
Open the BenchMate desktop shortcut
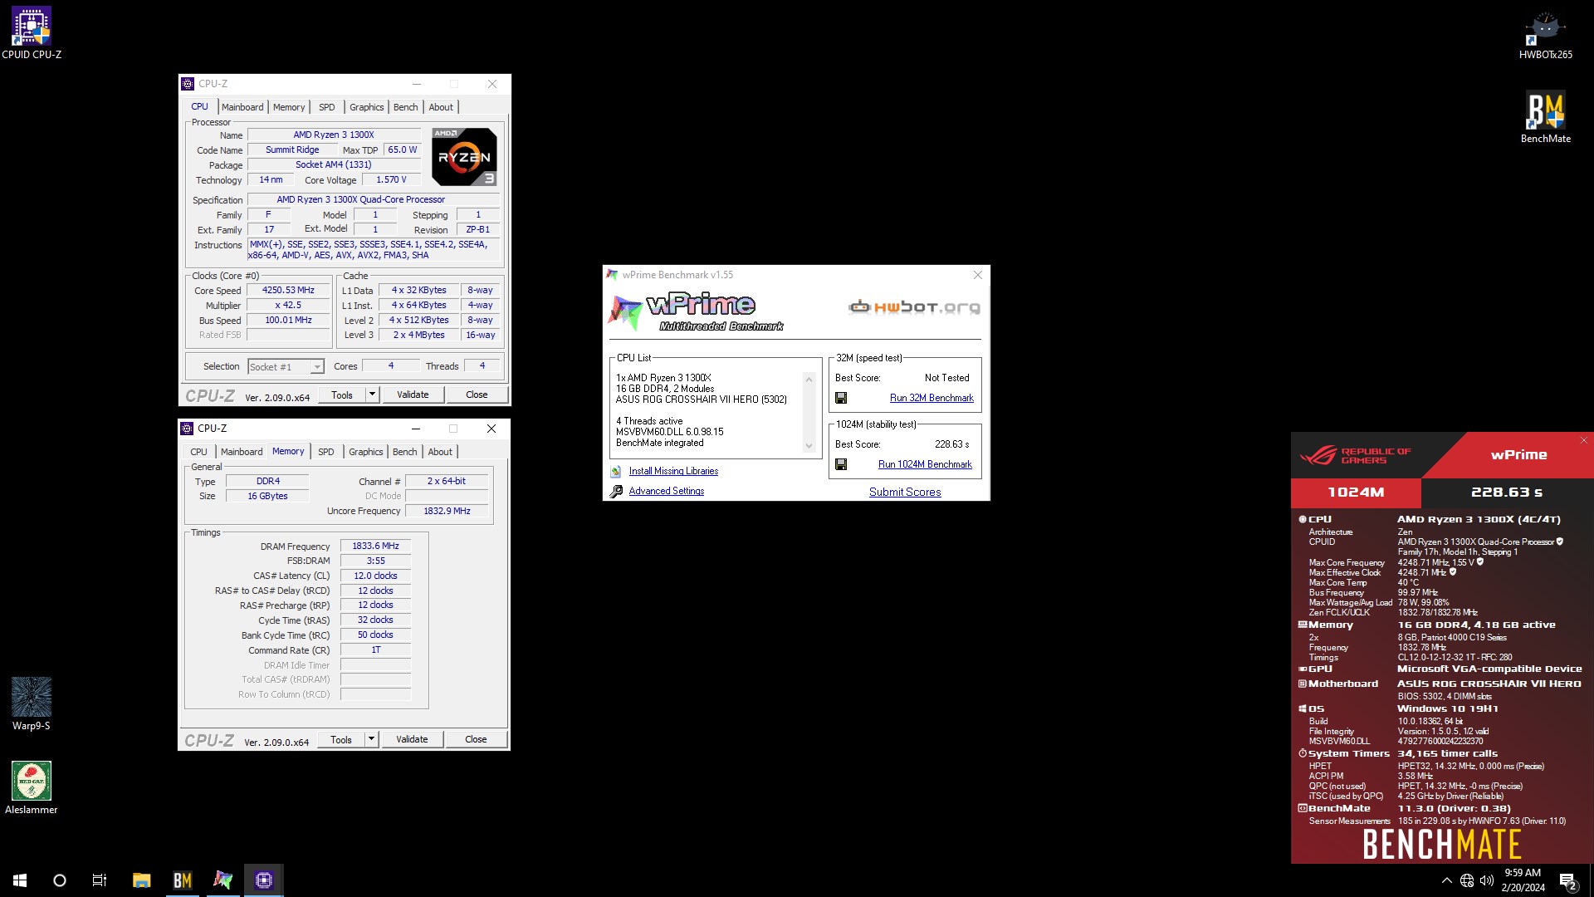click(x=1545, y=117)
